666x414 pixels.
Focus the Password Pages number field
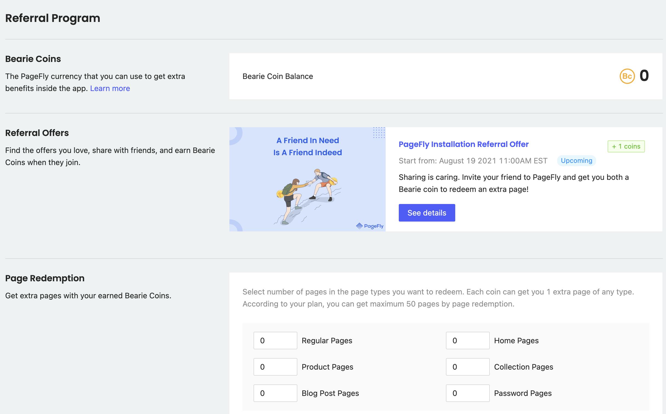tap(468, 393)
